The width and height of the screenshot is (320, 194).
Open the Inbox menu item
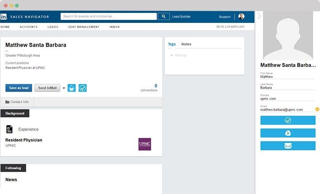[x=115, y=27]
